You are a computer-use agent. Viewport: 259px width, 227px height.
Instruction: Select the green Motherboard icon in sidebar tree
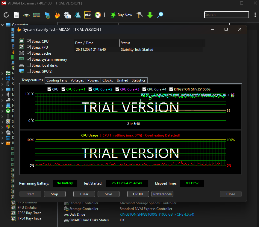pyautogui.click(x=8, y=73)
